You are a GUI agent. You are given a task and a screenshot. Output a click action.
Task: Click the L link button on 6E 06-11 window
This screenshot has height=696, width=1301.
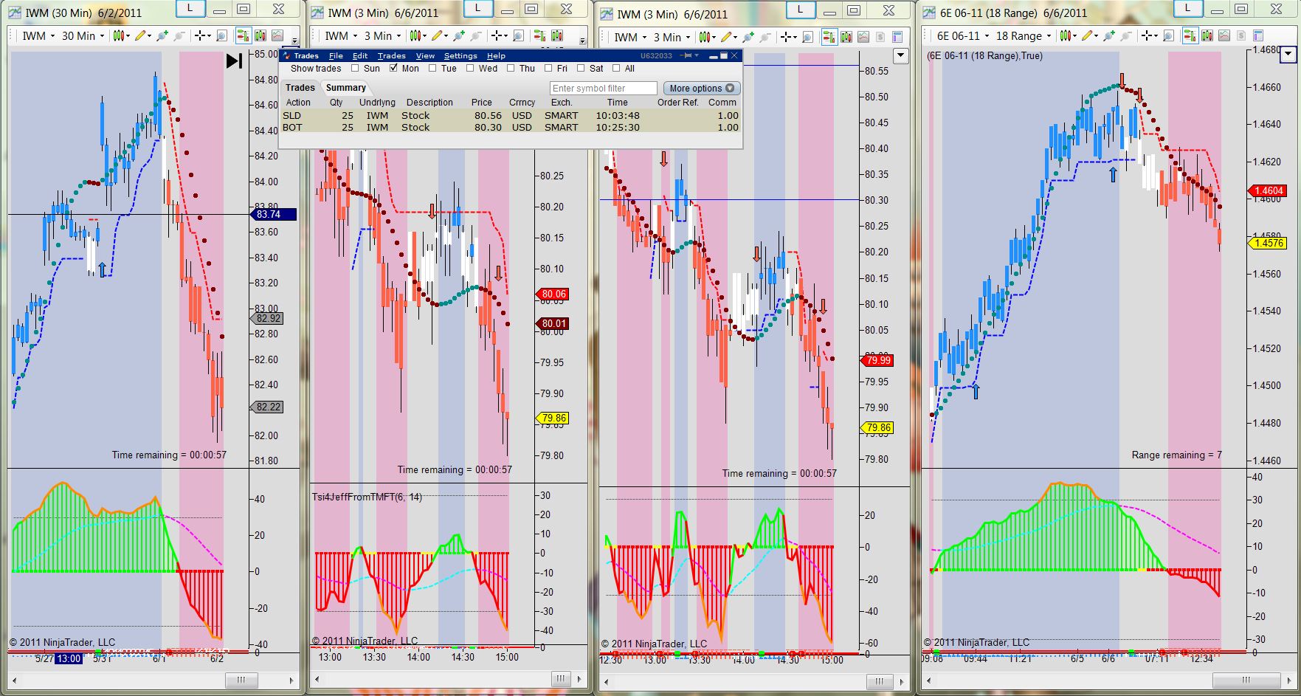pos(1187,8)
